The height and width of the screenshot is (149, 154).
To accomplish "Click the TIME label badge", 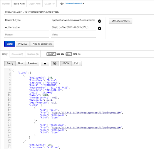I will (x=69, y=54).
